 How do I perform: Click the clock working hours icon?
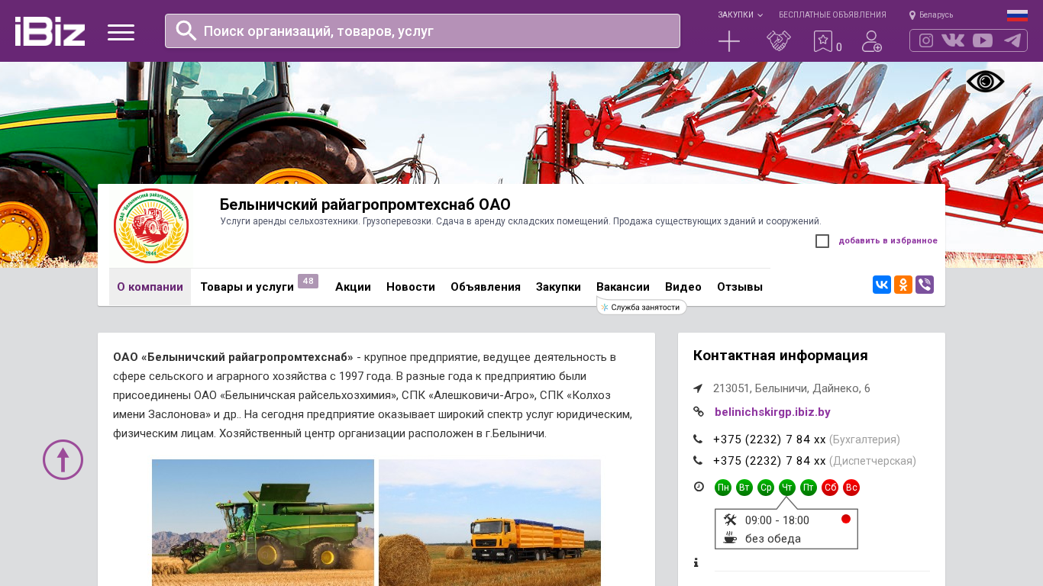[x=699, y=487]
